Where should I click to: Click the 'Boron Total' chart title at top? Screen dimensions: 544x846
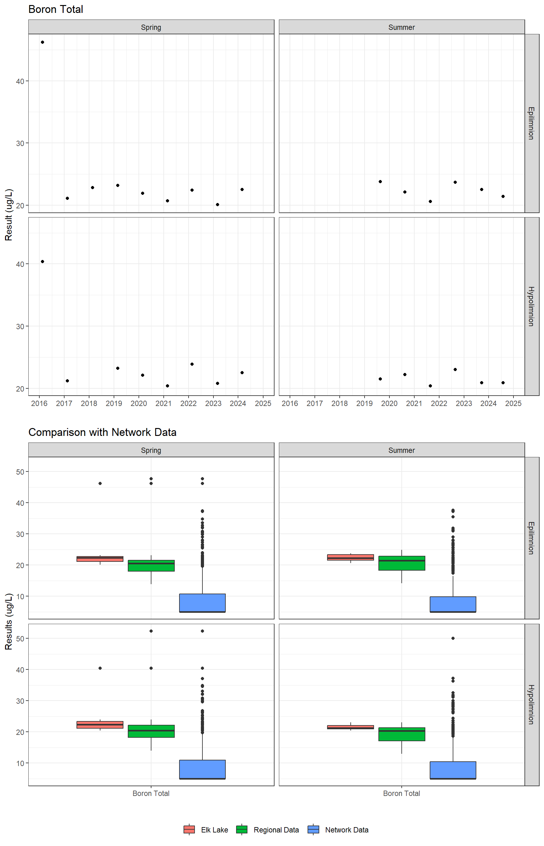(56, 9)
